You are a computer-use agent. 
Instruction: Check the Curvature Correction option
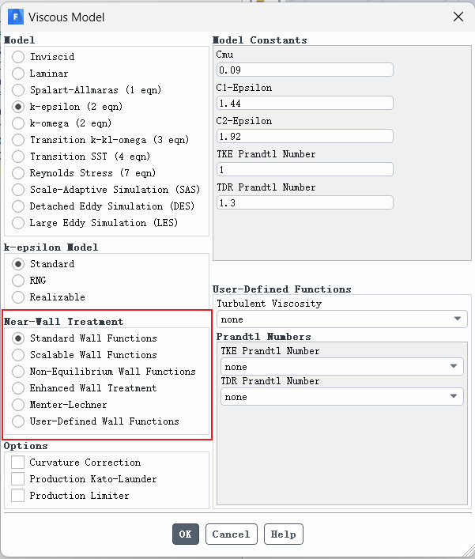[x=18, y=463]
